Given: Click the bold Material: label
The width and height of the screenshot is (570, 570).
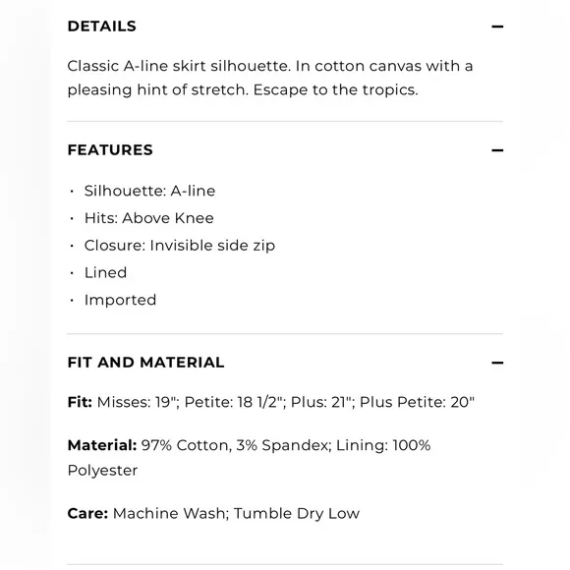Looking at the screenshot, I should 102,445.
